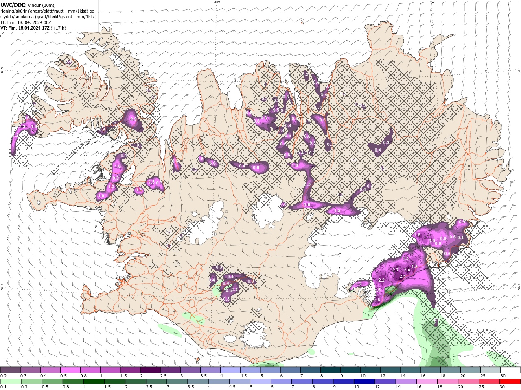
Task: Click the 2.5 precipitation value in the southeast
Action: point(403,276)
